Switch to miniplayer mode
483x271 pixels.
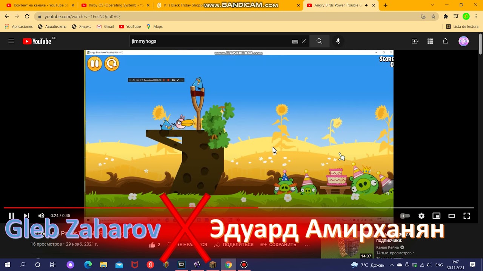[x=437, y=216]
